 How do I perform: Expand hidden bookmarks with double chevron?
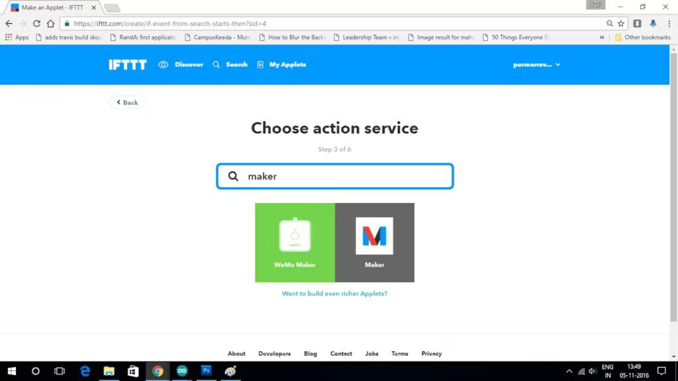pyautogui.click(x=601, y=38)
